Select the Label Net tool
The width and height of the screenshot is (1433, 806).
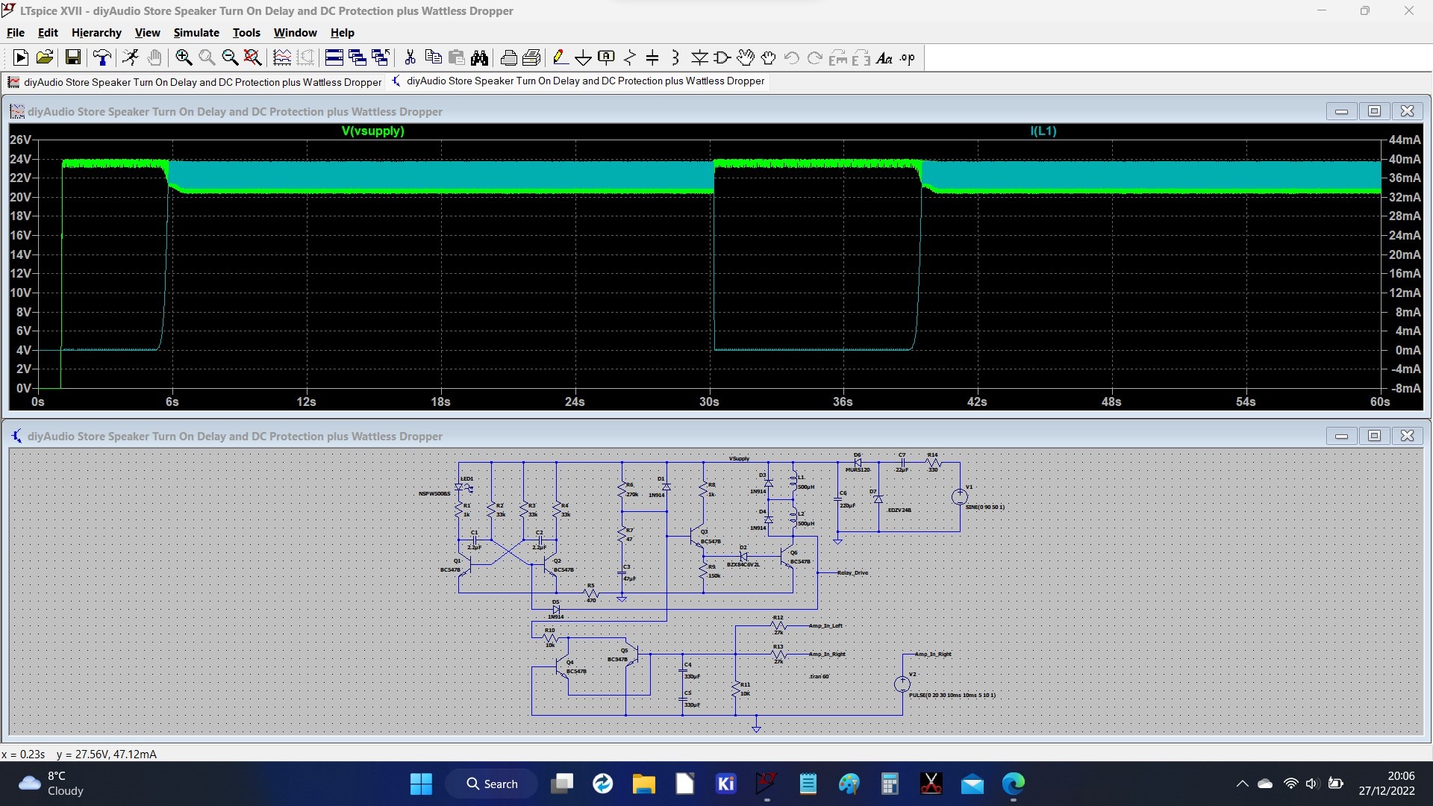607,57
